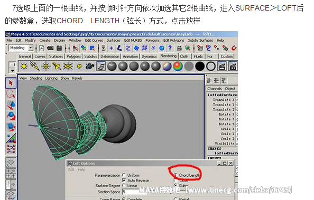Open the Surfaces menu

coord(114,41)
